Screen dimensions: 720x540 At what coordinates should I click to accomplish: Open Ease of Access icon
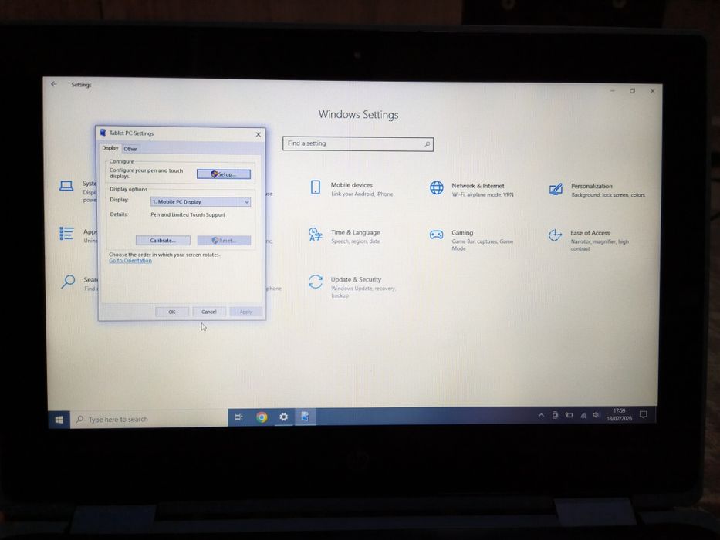pyautogui.click(x=555, y=235)
